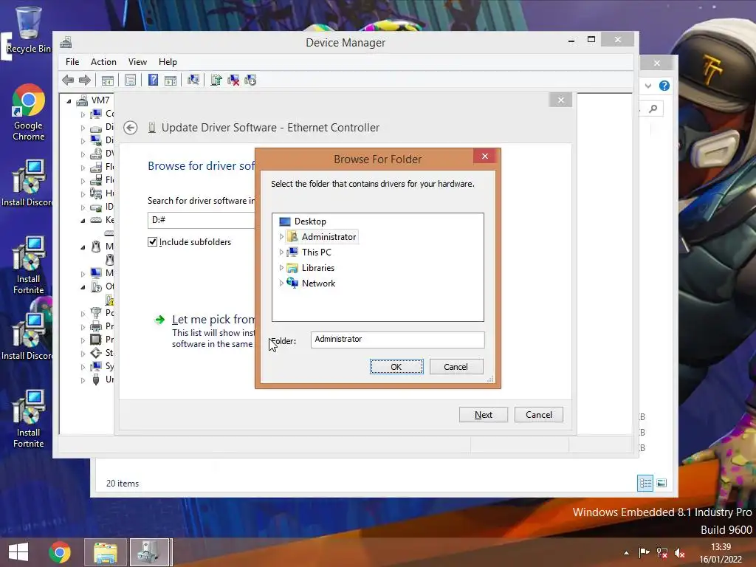The height and width of the screenshot is (567, 756).
Task: Click the File Explorer taskbar button
Action: point(105,552)
